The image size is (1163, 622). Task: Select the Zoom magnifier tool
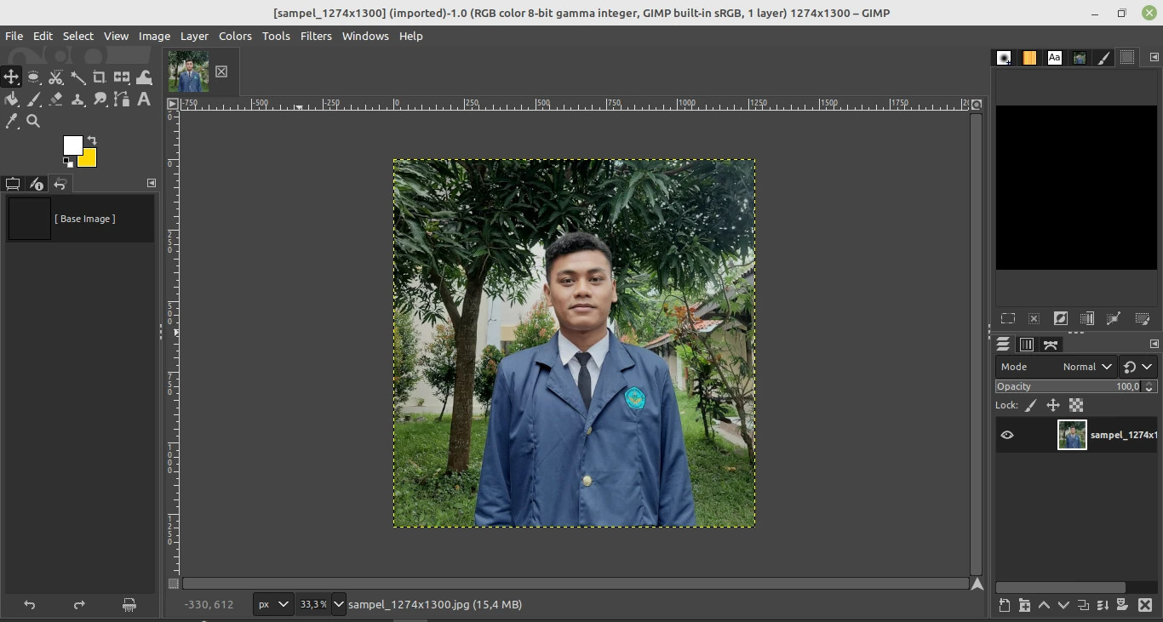point(33,122)
